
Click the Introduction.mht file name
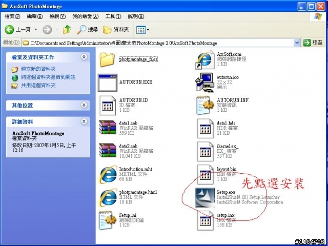coord(135,169)
